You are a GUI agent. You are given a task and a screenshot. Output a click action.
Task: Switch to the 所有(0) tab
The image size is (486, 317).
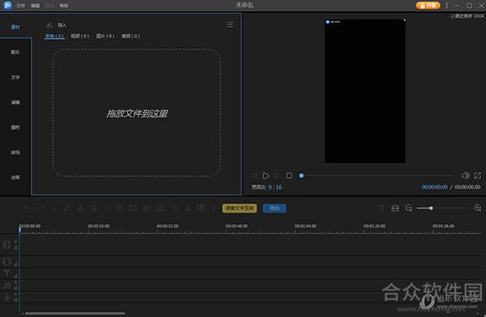click(54, 36)
